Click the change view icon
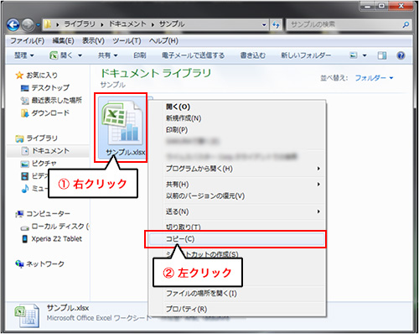Screen dimensions: 419x334 pos(354,55)
